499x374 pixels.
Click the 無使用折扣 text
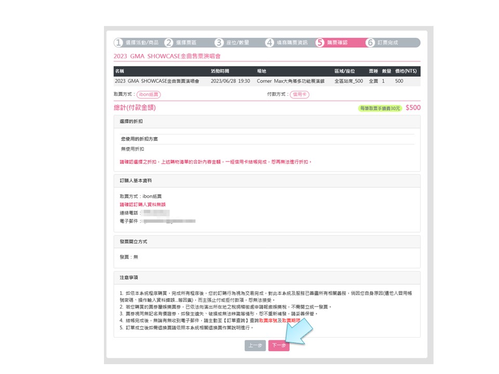click(x=133, y=149)
